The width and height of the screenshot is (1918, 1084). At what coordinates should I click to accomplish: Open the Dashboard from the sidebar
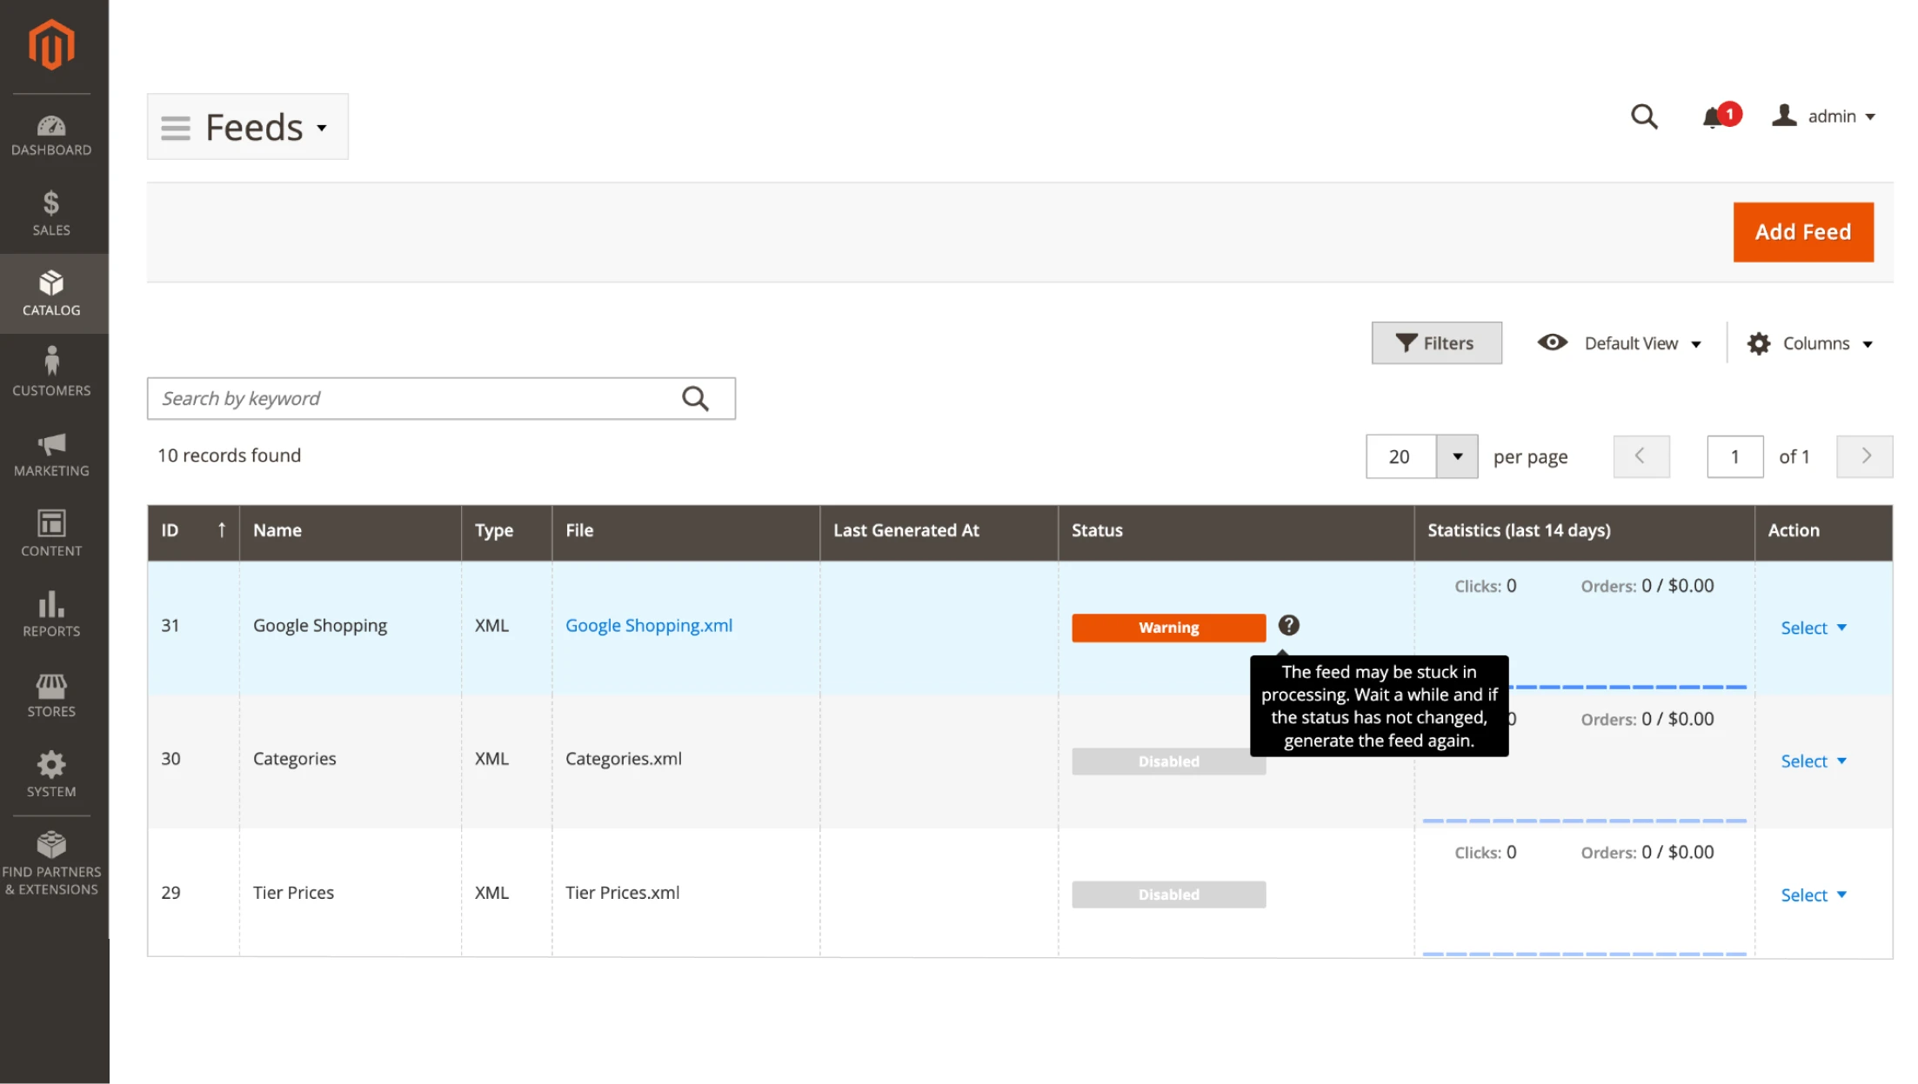click(x=51, y=132)
